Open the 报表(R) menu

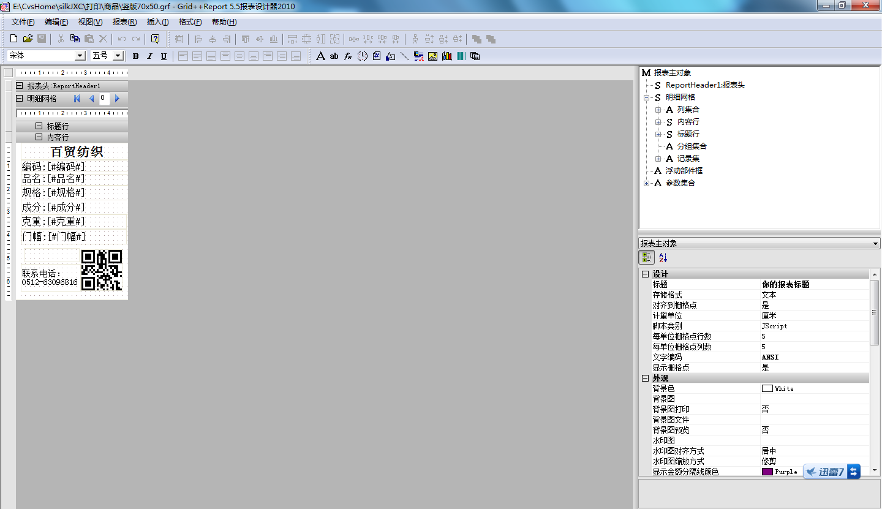click(124, 22)
